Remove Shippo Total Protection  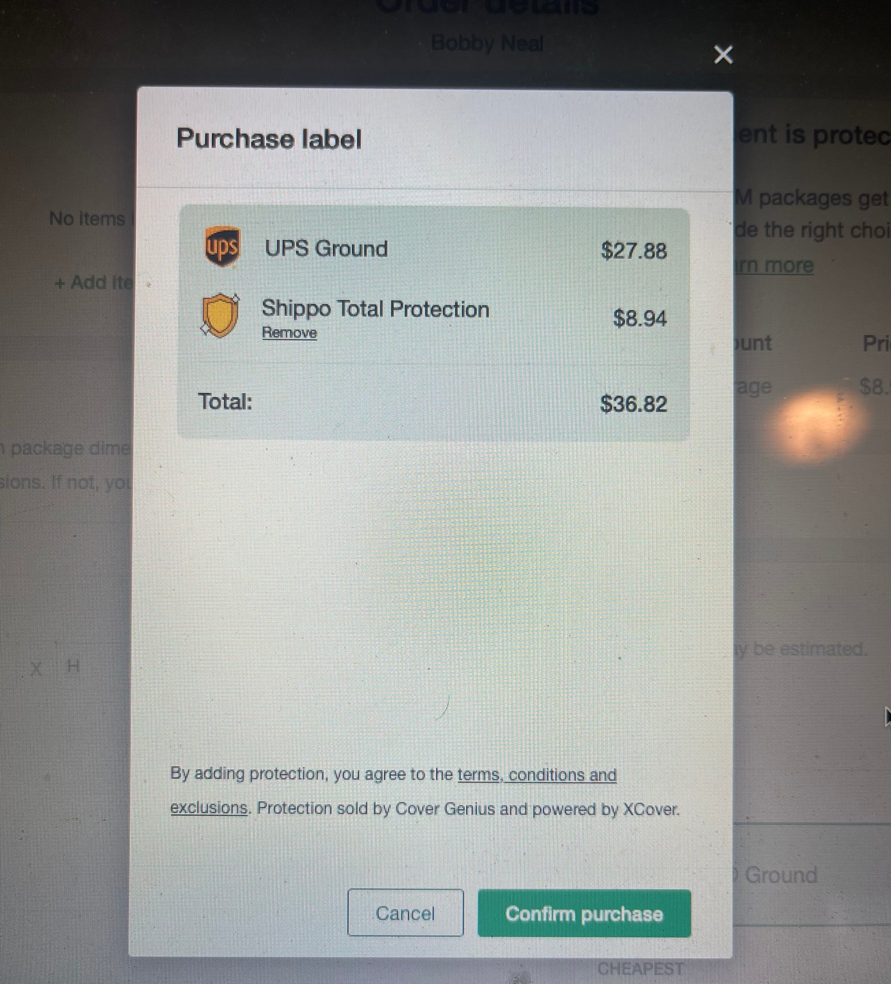coord(289,333)
